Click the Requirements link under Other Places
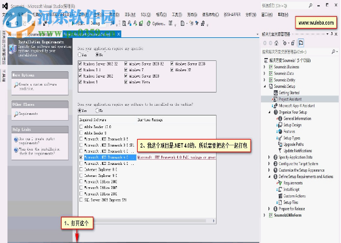Image resolution: width=341 pixels, height=243 pixels. [28, 114]
